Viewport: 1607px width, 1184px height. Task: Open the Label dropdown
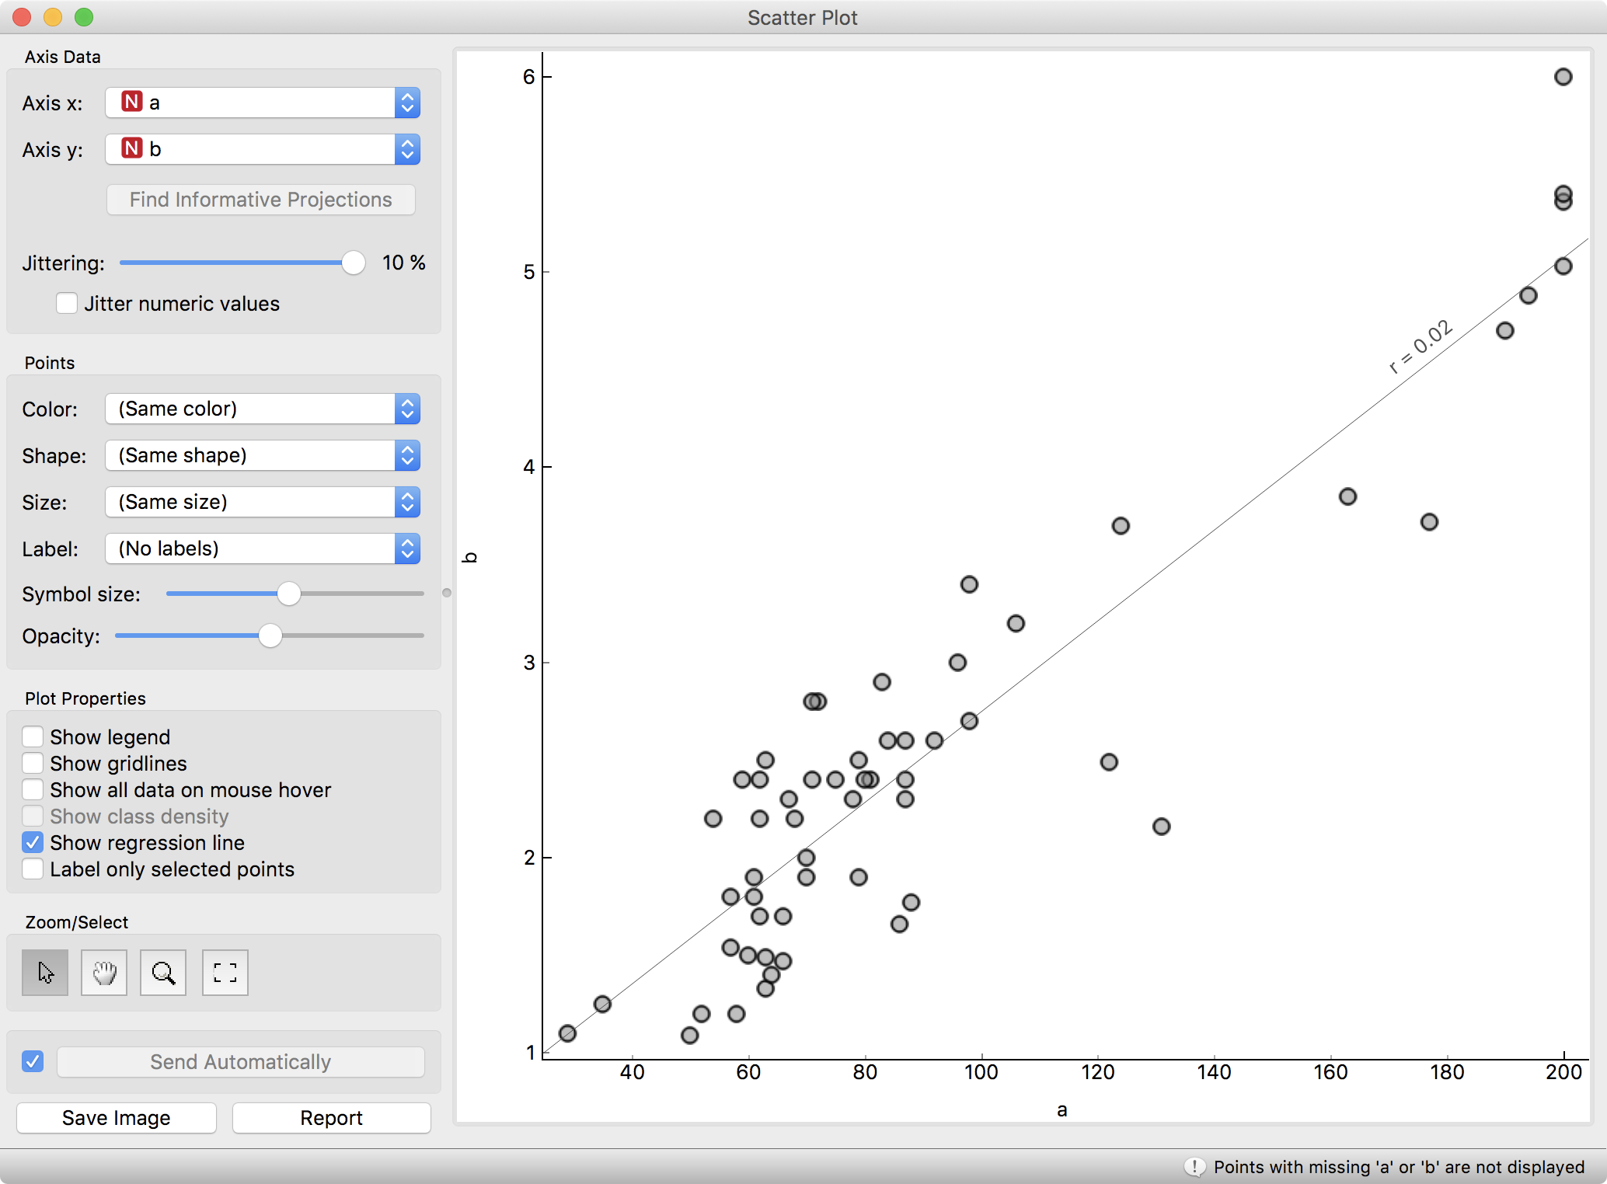click(406, 548)
